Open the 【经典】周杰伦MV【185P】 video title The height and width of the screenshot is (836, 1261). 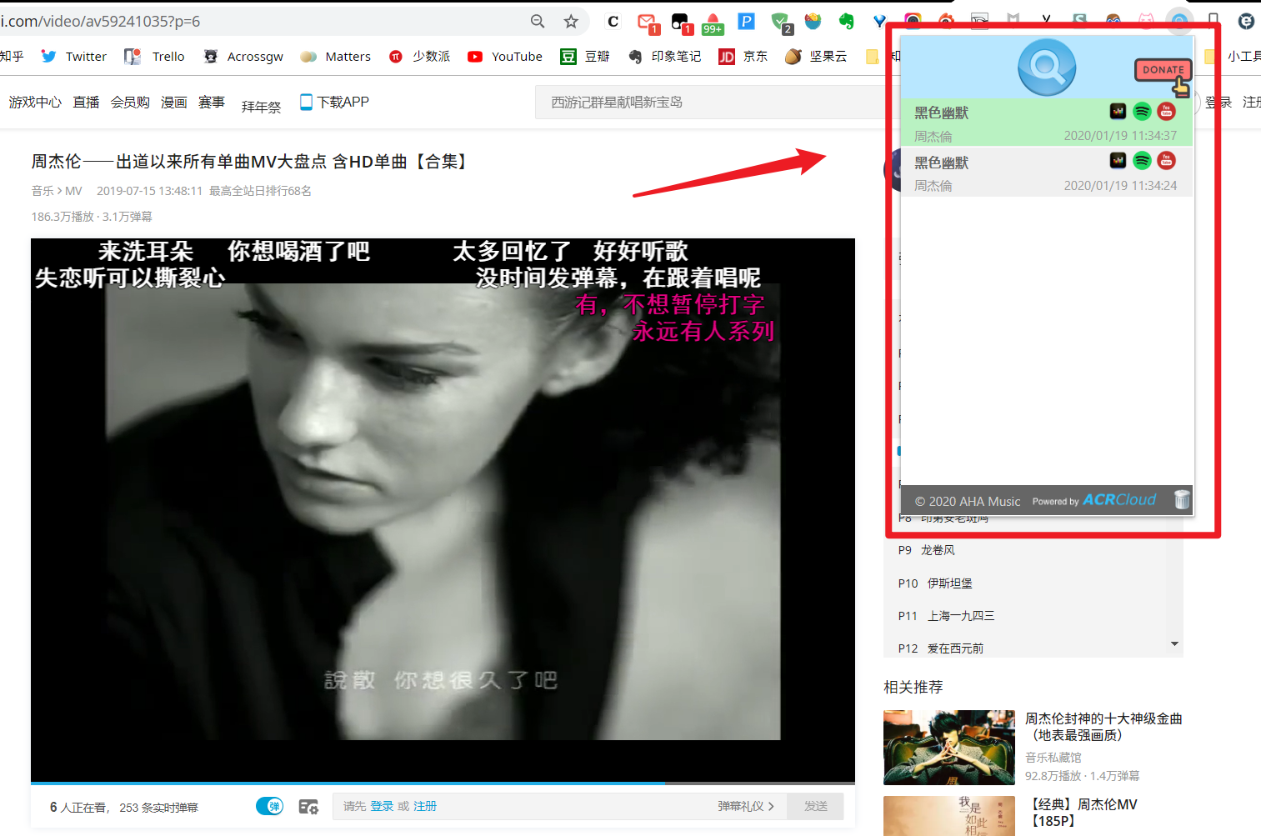tap(1081, 813)
